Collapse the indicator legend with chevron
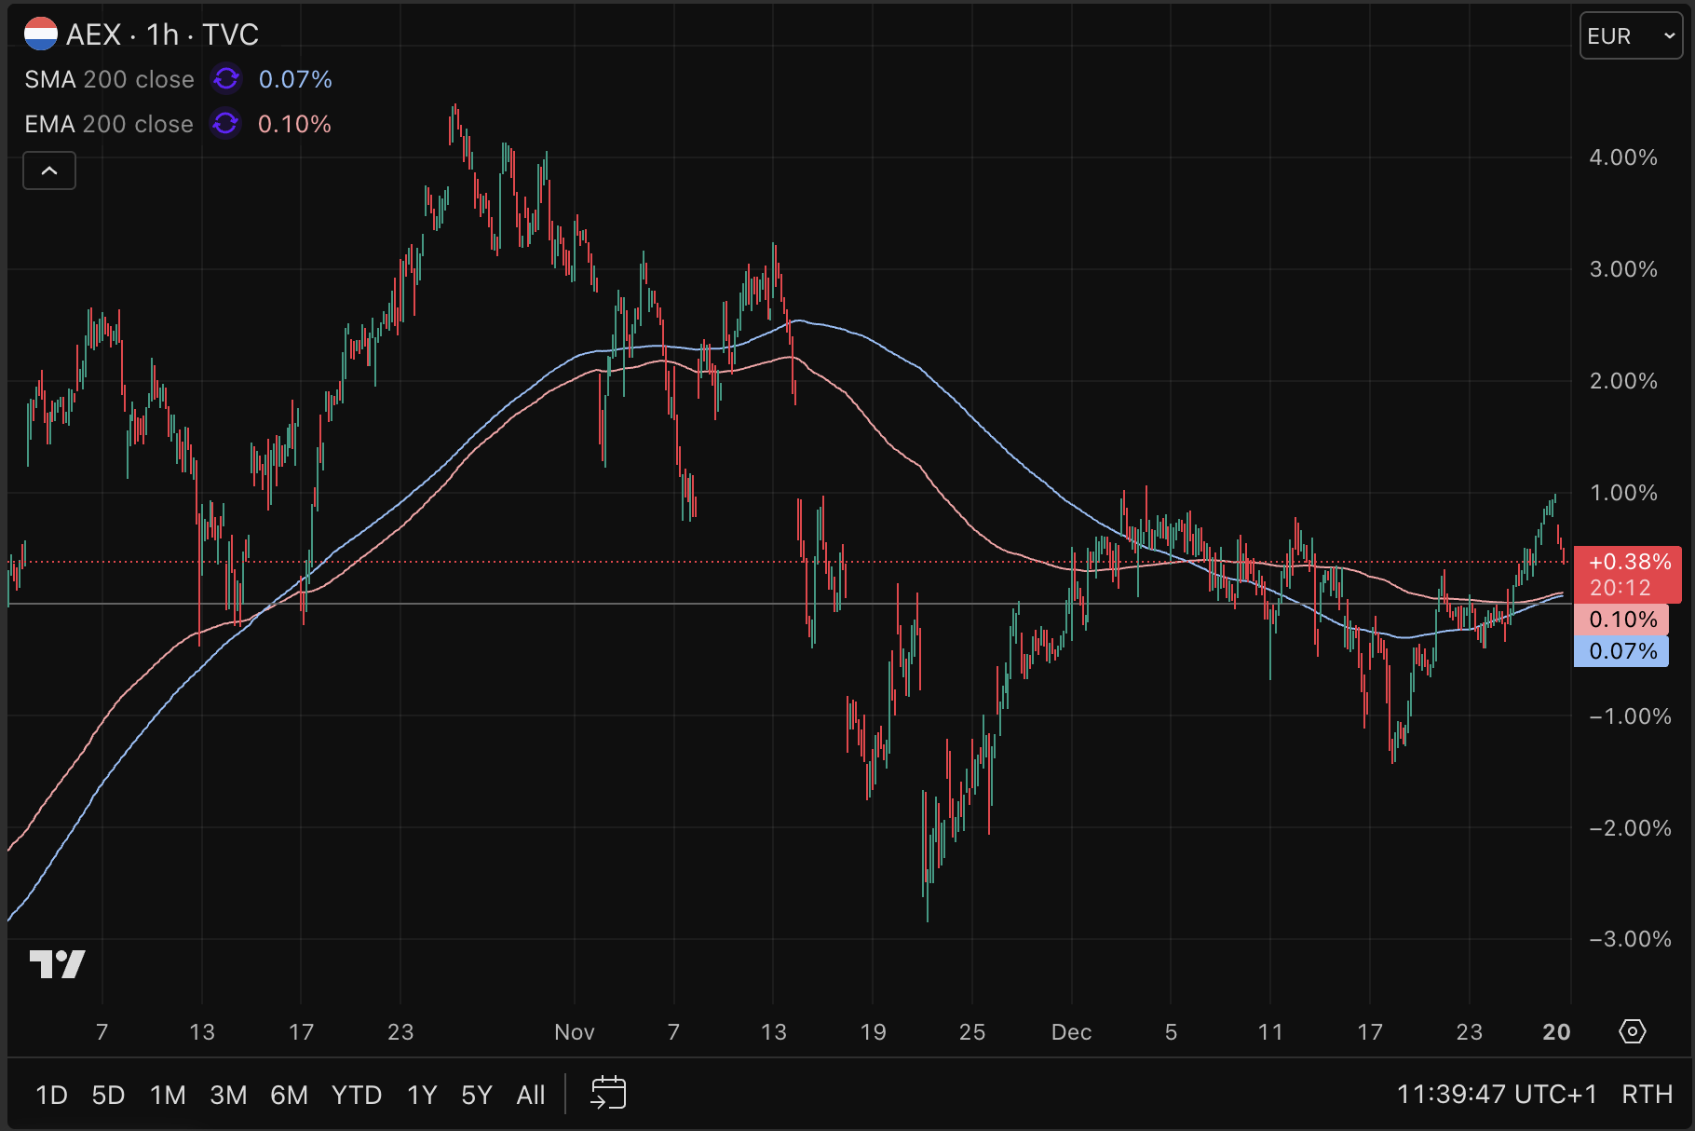The width and height of the screenshot is (1695, 1131). [x=49, y=171]
